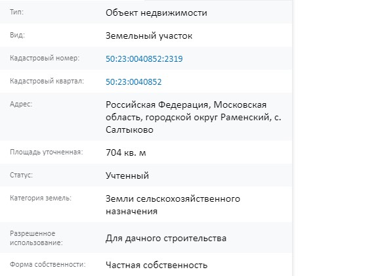This screenshot has height=276, width=376.
Task: Click the 'Разрешенное использование:' label
Action: (36, 238)
